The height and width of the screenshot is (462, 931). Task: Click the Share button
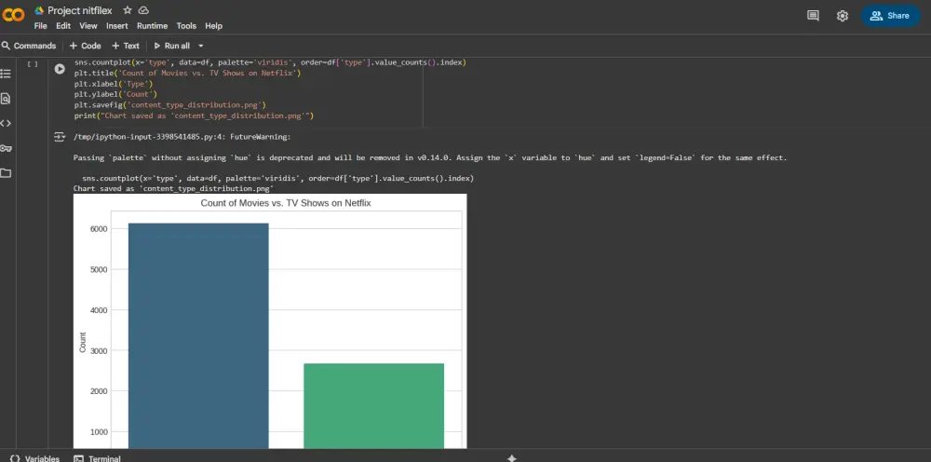pyautogui.click(x=890, y=16)
